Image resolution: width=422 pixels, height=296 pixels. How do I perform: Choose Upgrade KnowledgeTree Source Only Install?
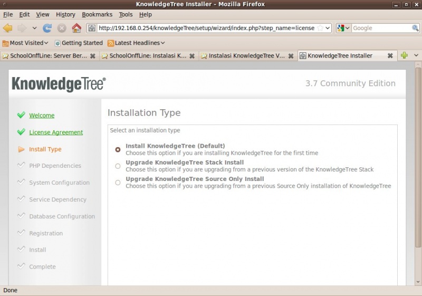(118, 183)
